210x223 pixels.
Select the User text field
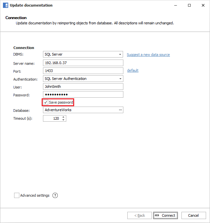tap(83, 87)
